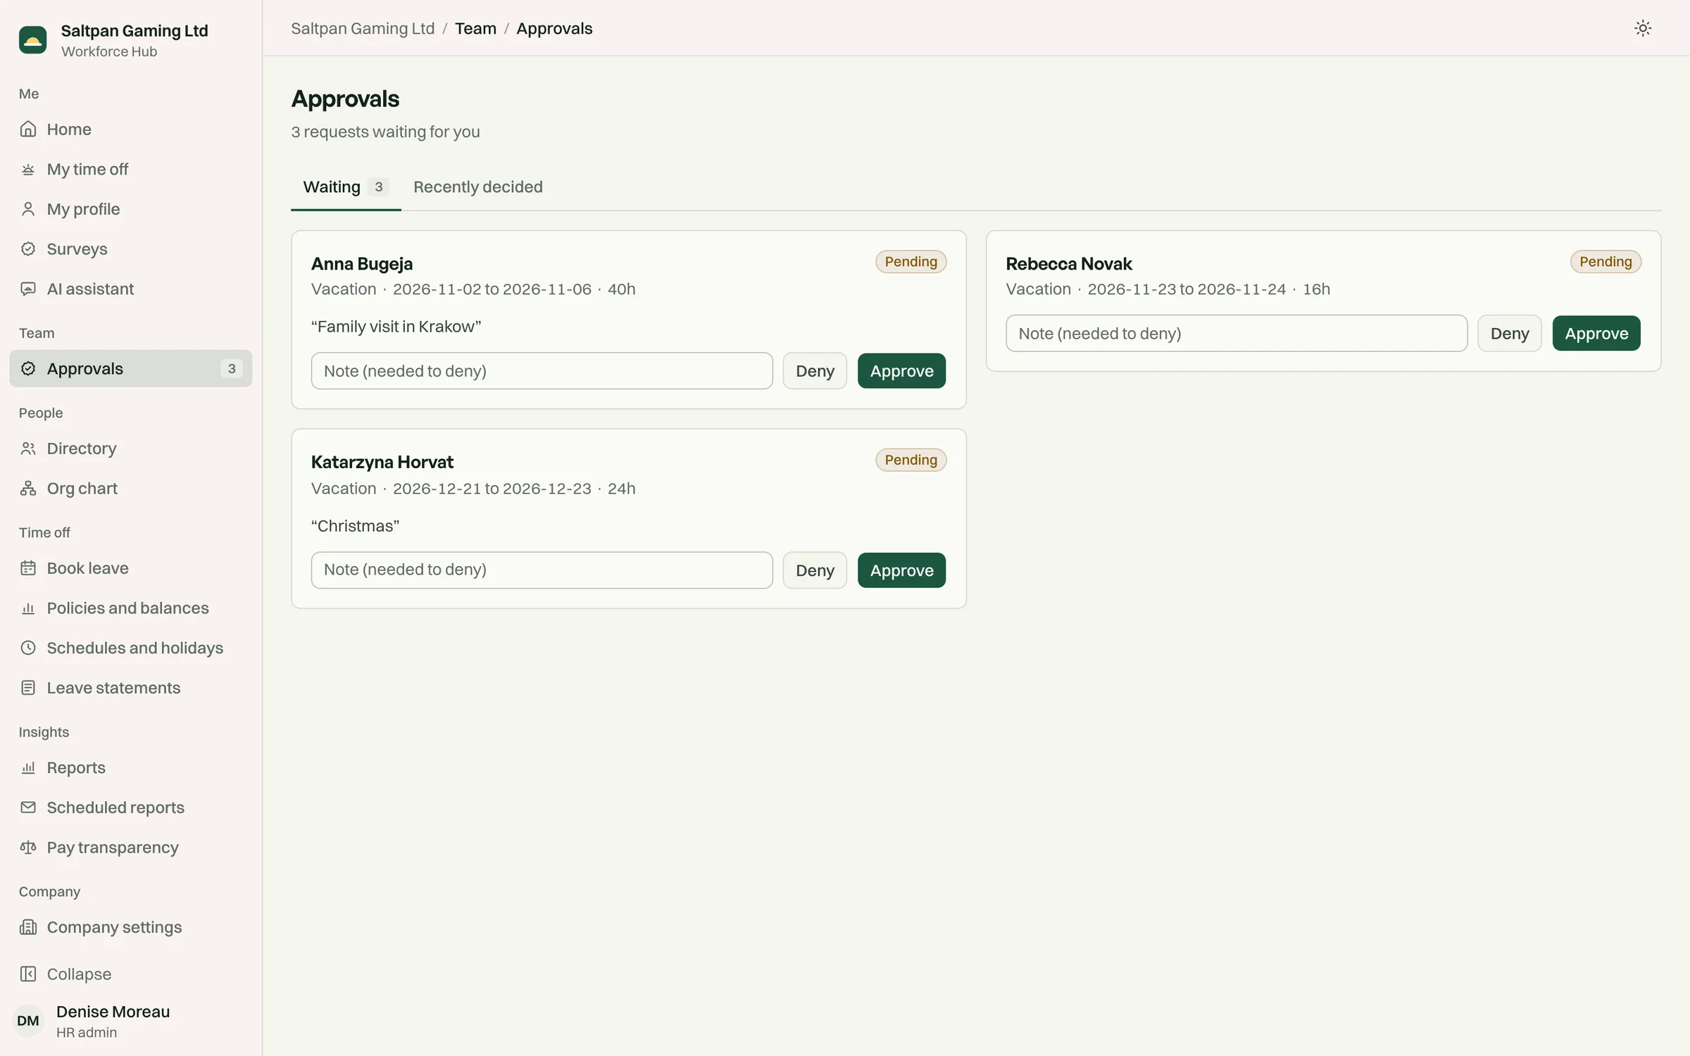Viewport: 1690px width, 1056px height.
Task: Click Anna Bugeja's Pending badge
Action: [910, 262]
